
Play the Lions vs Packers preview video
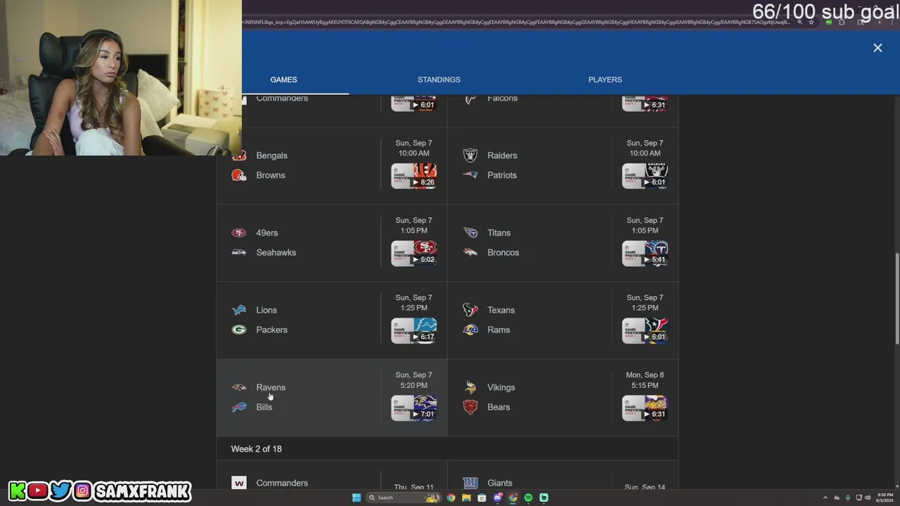[414, 330]
